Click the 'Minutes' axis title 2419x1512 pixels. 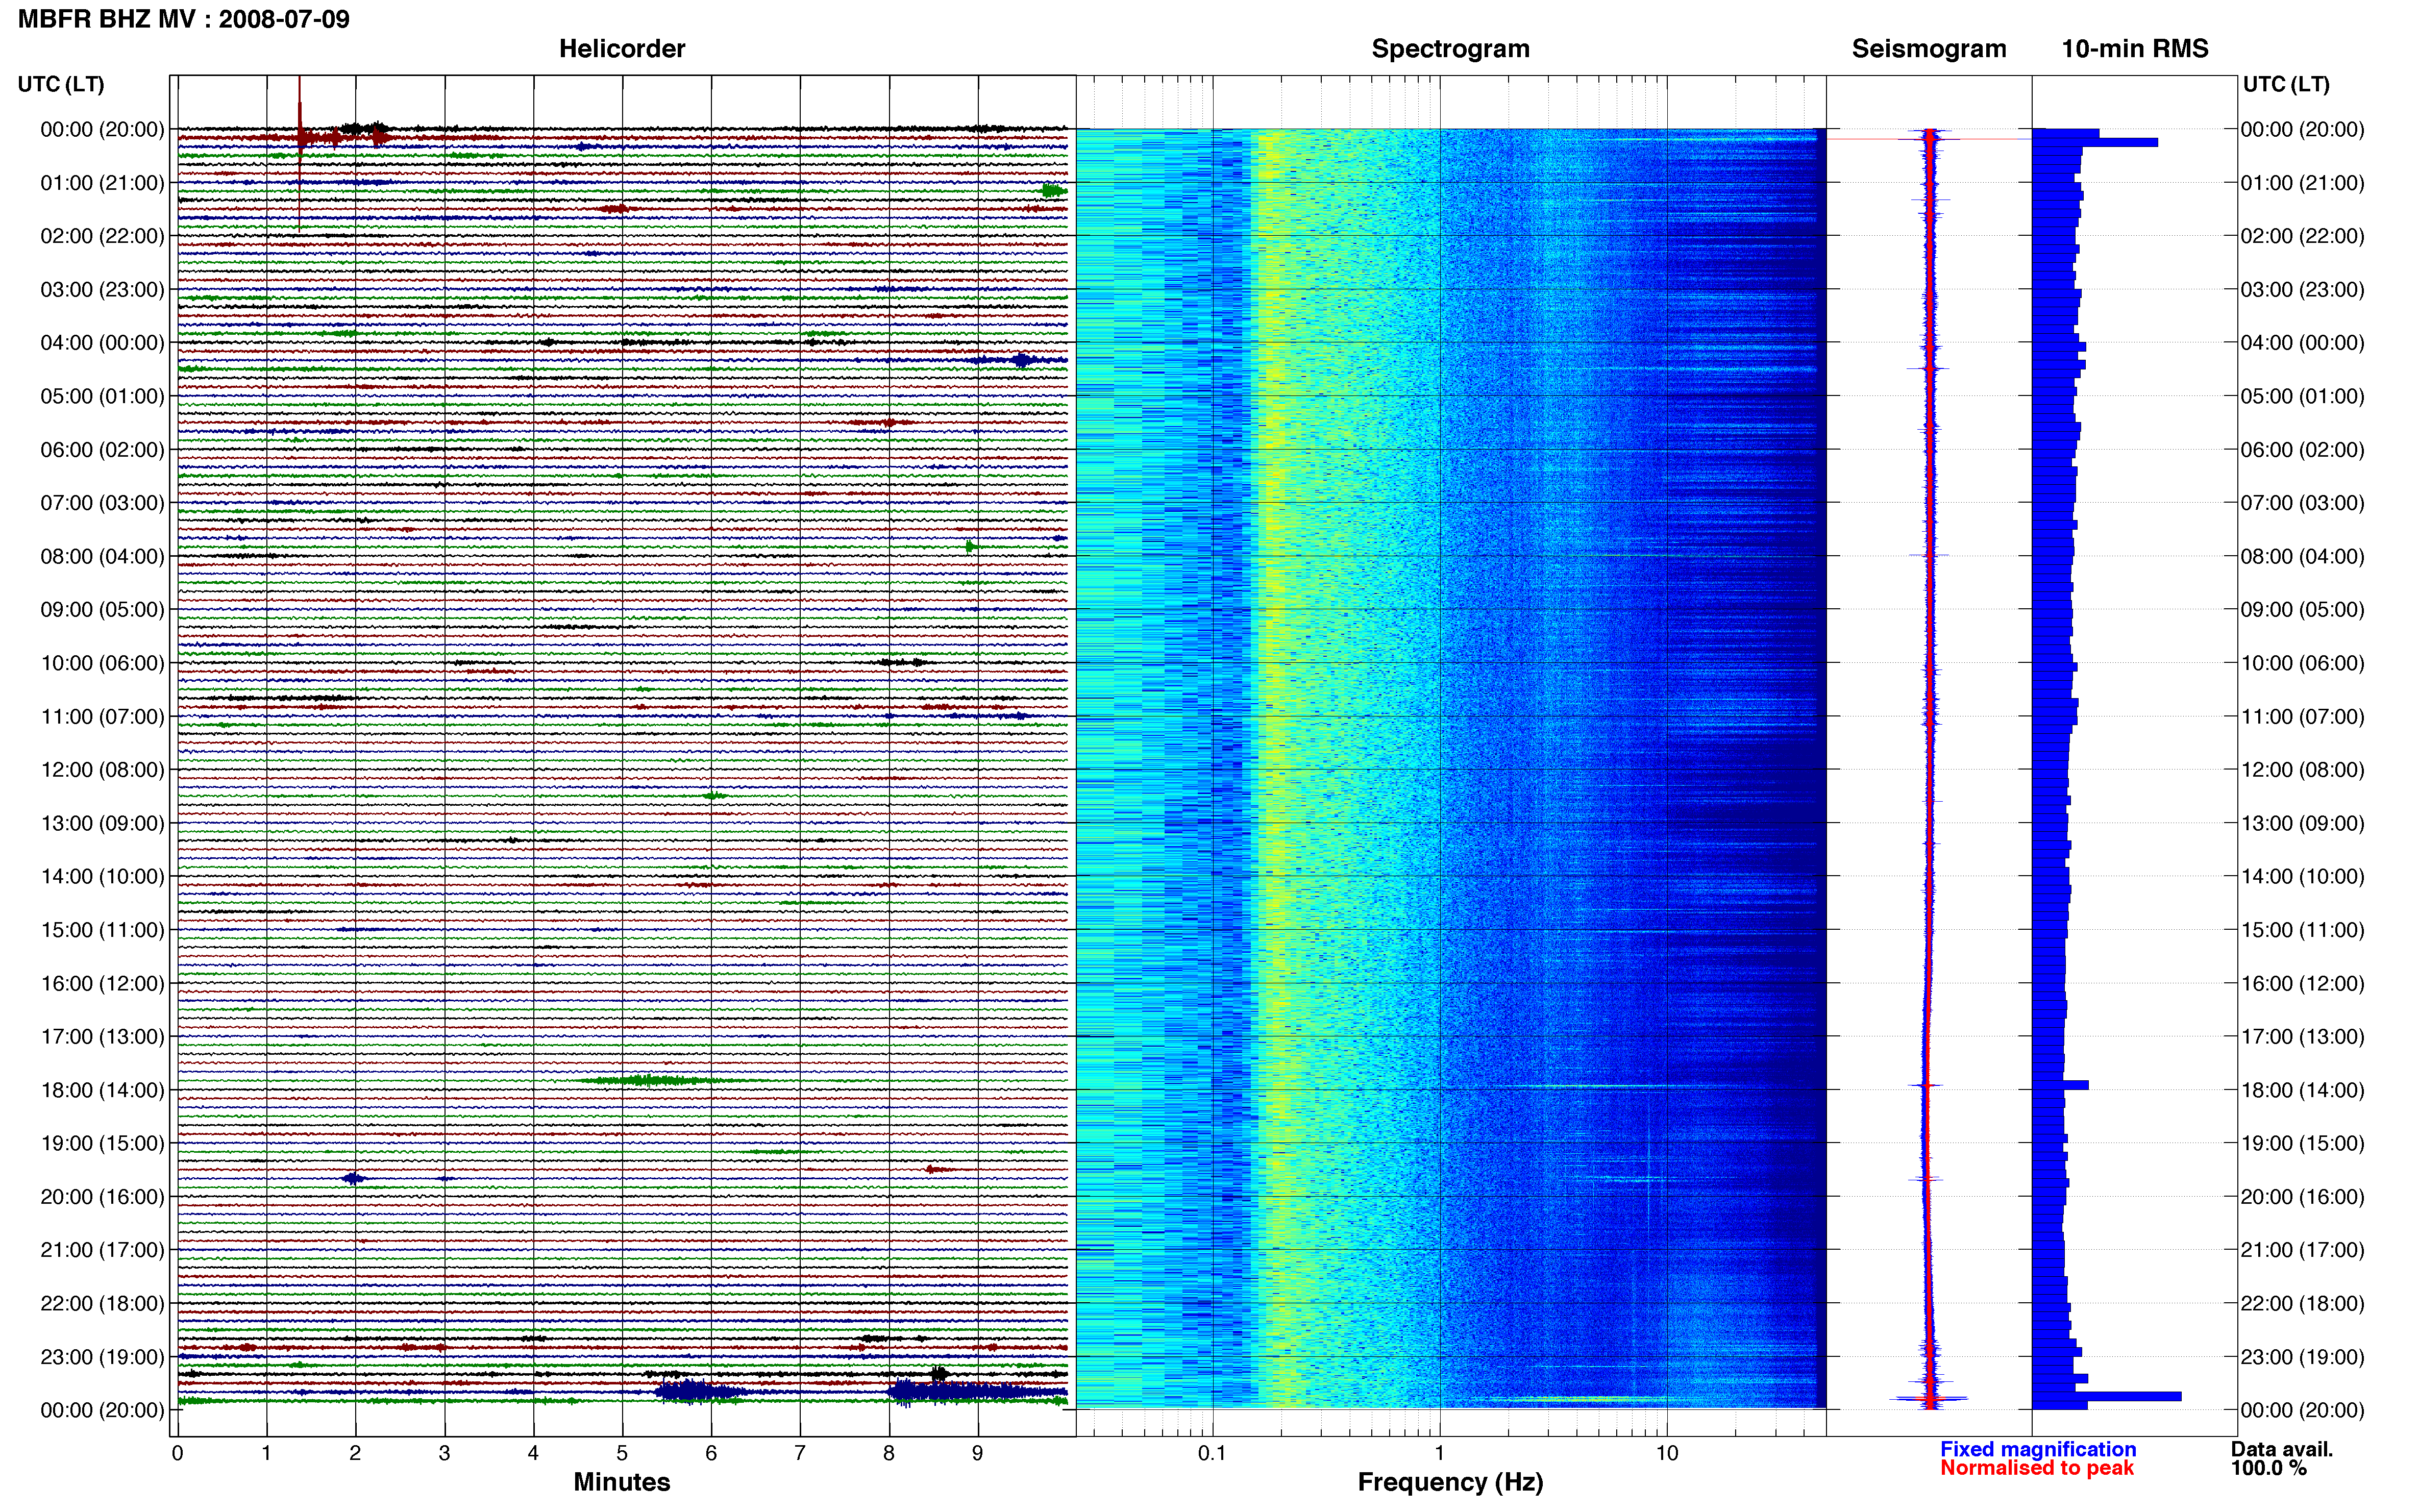622,1482
